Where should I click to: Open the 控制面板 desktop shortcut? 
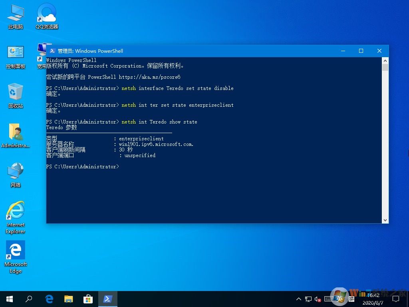click(16, 56)
